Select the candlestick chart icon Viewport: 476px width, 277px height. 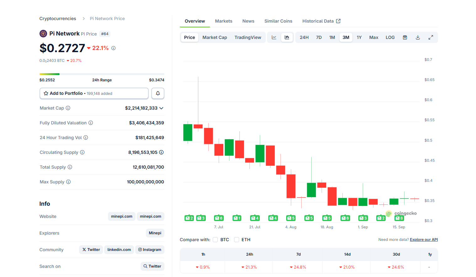287,37
